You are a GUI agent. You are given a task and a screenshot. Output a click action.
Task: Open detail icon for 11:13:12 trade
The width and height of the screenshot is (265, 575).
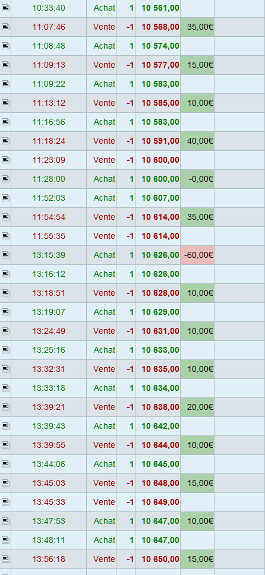point(5,103)
